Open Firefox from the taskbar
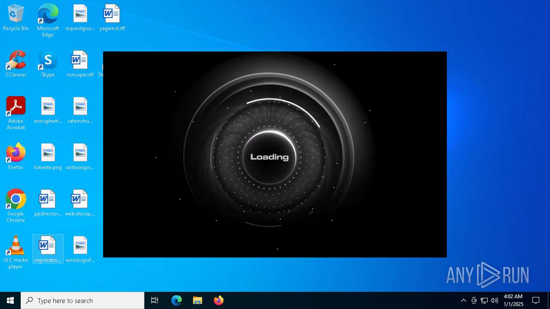Screen dimensions: 550x309 tap(219, 300)
